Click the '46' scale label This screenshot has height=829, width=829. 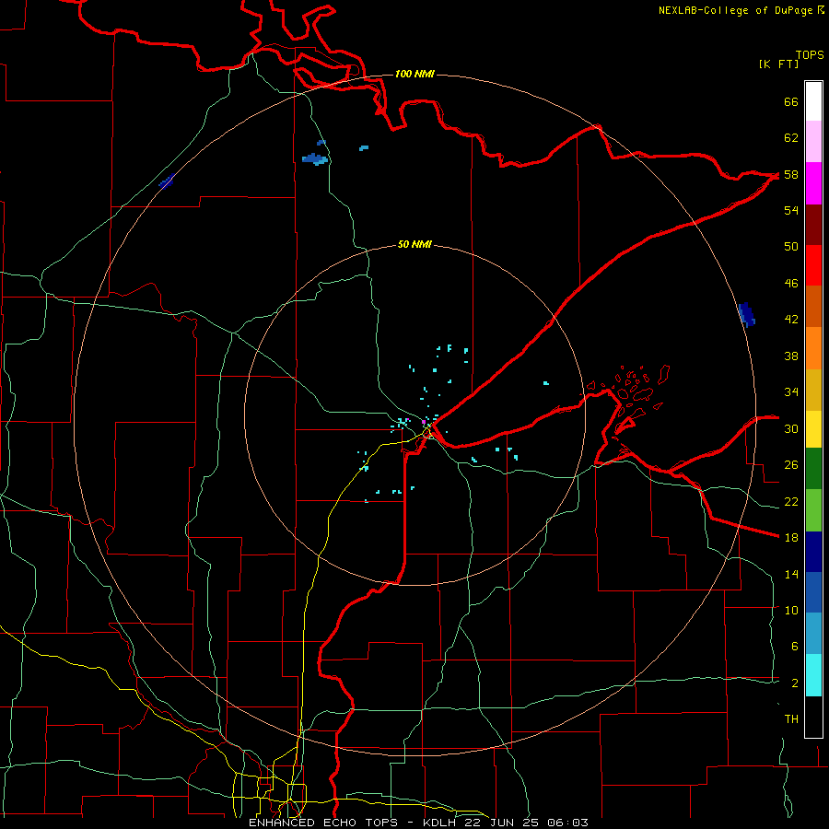pos(791,284)
